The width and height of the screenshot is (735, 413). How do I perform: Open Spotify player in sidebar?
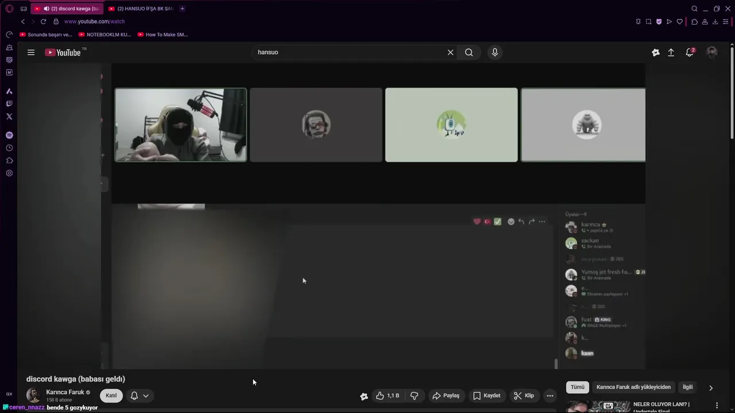pyautogui.click(x=9, y=135)
